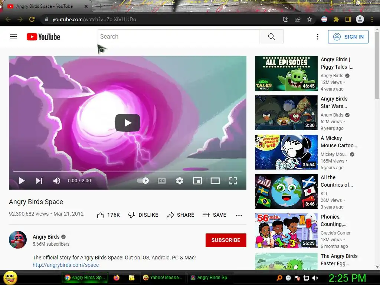Viewport: 380px width, 285px height.
Task: Open the Piggy Tales All Episodes thumbnail
Action: (x=286, y=73)
